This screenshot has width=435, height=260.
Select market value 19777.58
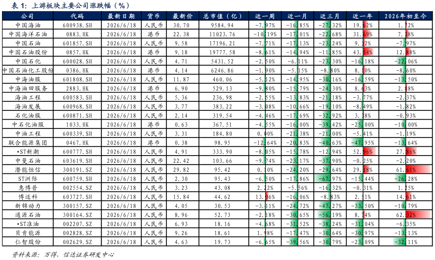coord(223,52)
